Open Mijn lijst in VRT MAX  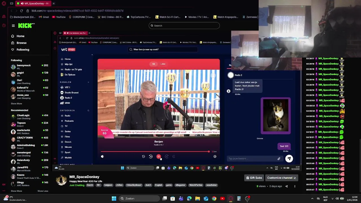[x=69, y=64]
